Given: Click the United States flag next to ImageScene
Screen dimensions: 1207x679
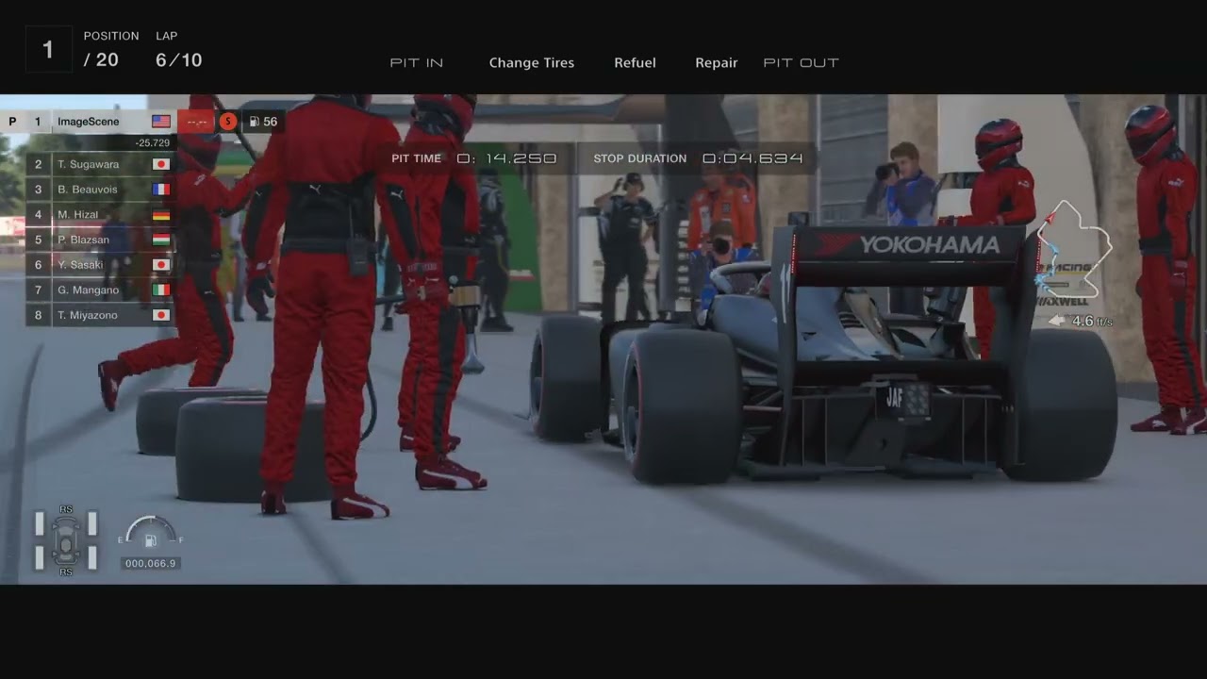Looking at the screenshot, I should pos(161,122).
